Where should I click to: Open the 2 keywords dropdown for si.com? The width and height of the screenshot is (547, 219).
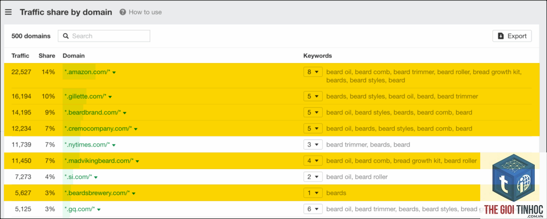pos(312,177)
